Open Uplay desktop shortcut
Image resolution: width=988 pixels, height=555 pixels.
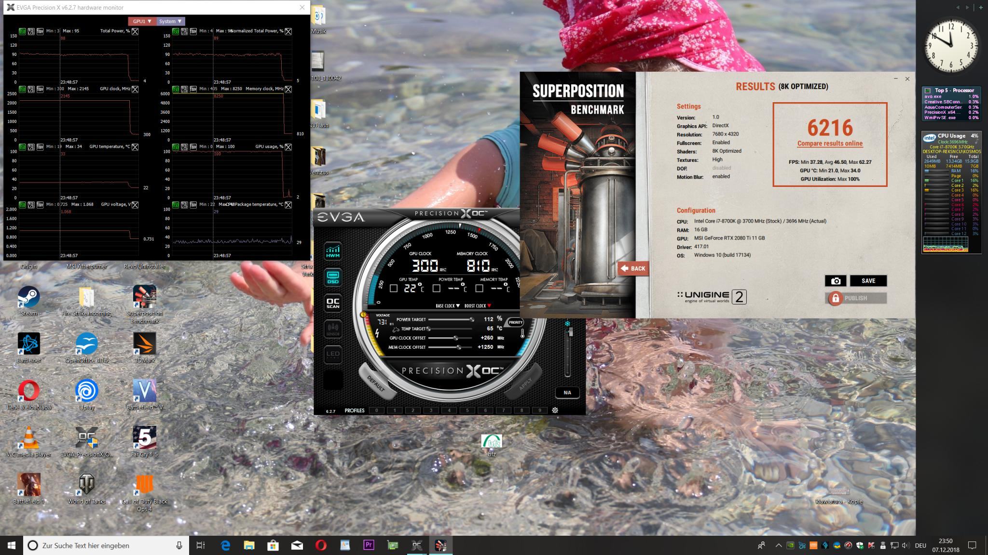point(86,395)
